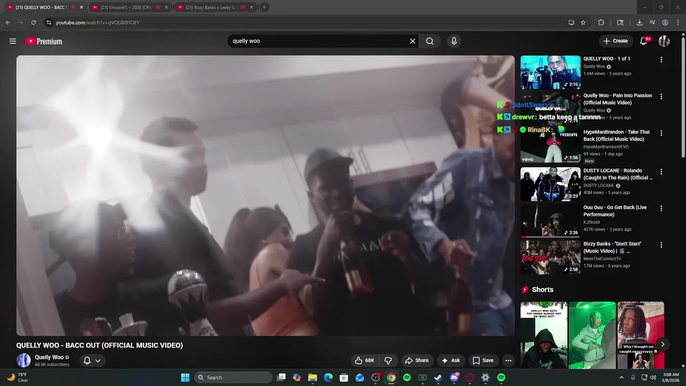Image resolution: width=686 pixels, height=386 pixels.
Task: Open YouTube notifications bell
Action: [x=644, y=41]
